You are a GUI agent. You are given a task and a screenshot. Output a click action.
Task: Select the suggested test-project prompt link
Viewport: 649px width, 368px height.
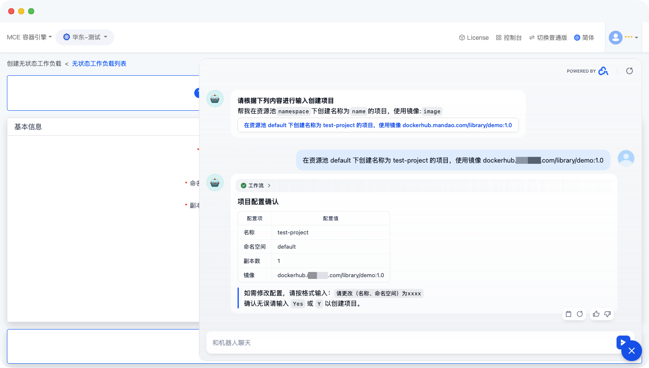point(378,125)
